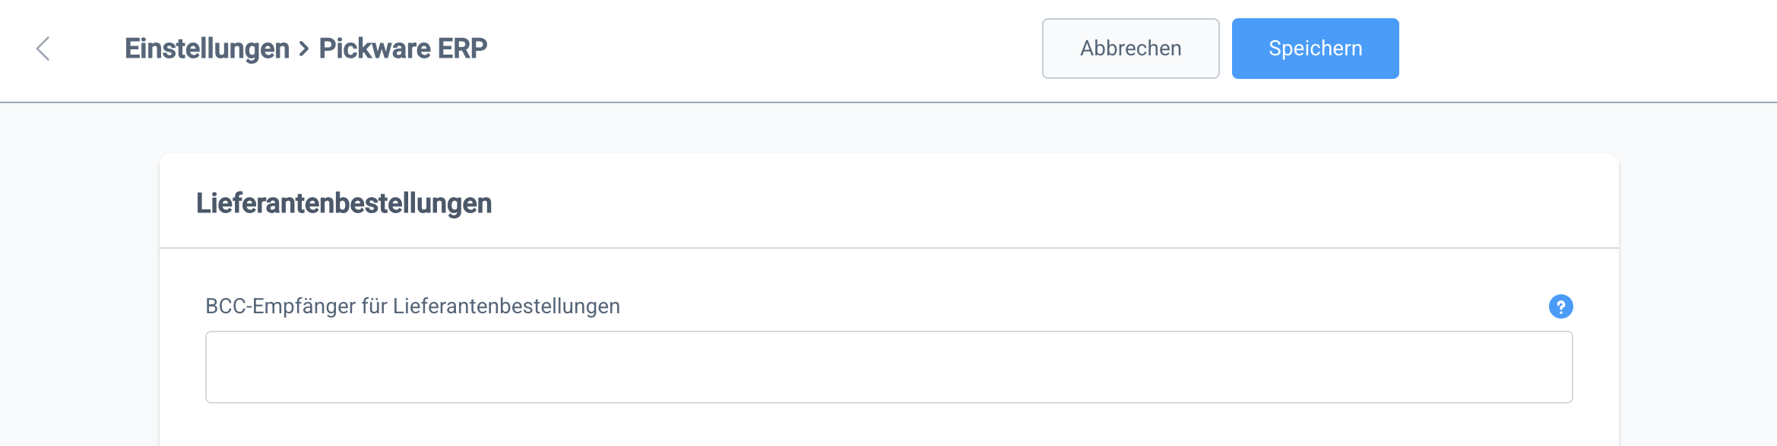Click the breadcrumb chevron after Einstellungen
Viewport: 1777px width, 446px height.
(304, 49)
